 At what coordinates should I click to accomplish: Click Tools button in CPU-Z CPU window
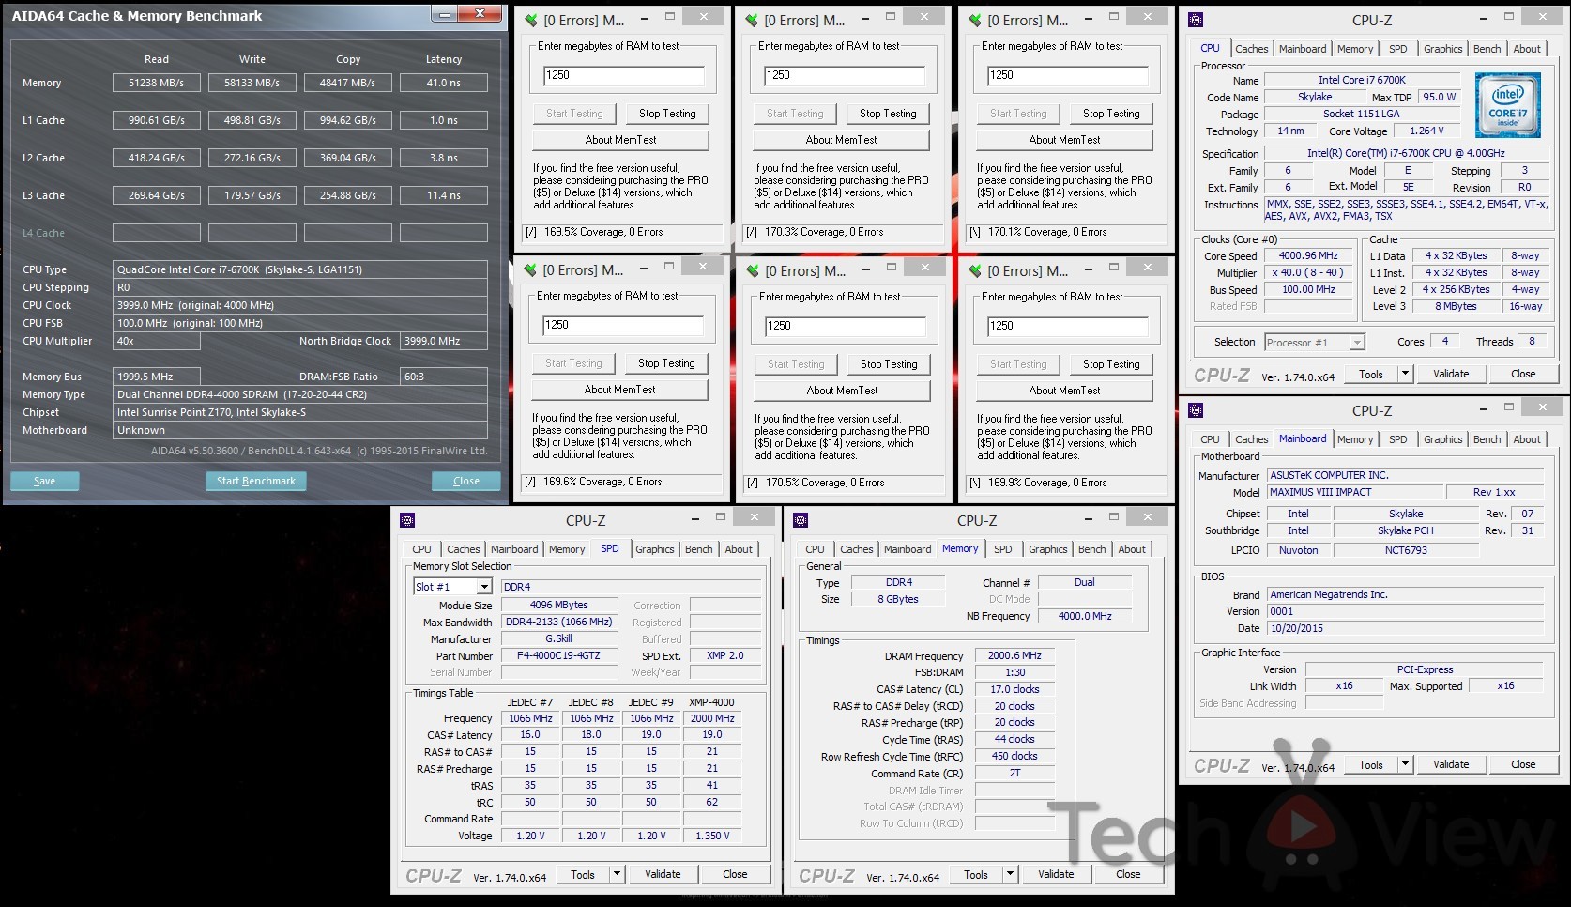[x=1371, y=374]
